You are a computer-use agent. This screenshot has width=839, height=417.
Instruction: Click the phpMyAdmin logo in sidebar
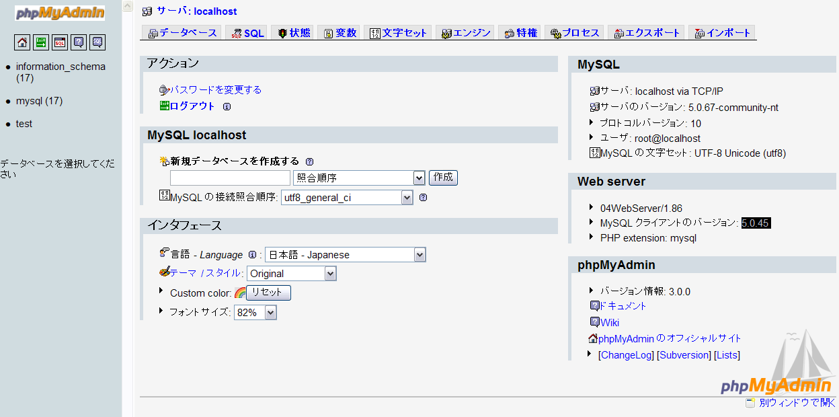[x=61, y=13]
